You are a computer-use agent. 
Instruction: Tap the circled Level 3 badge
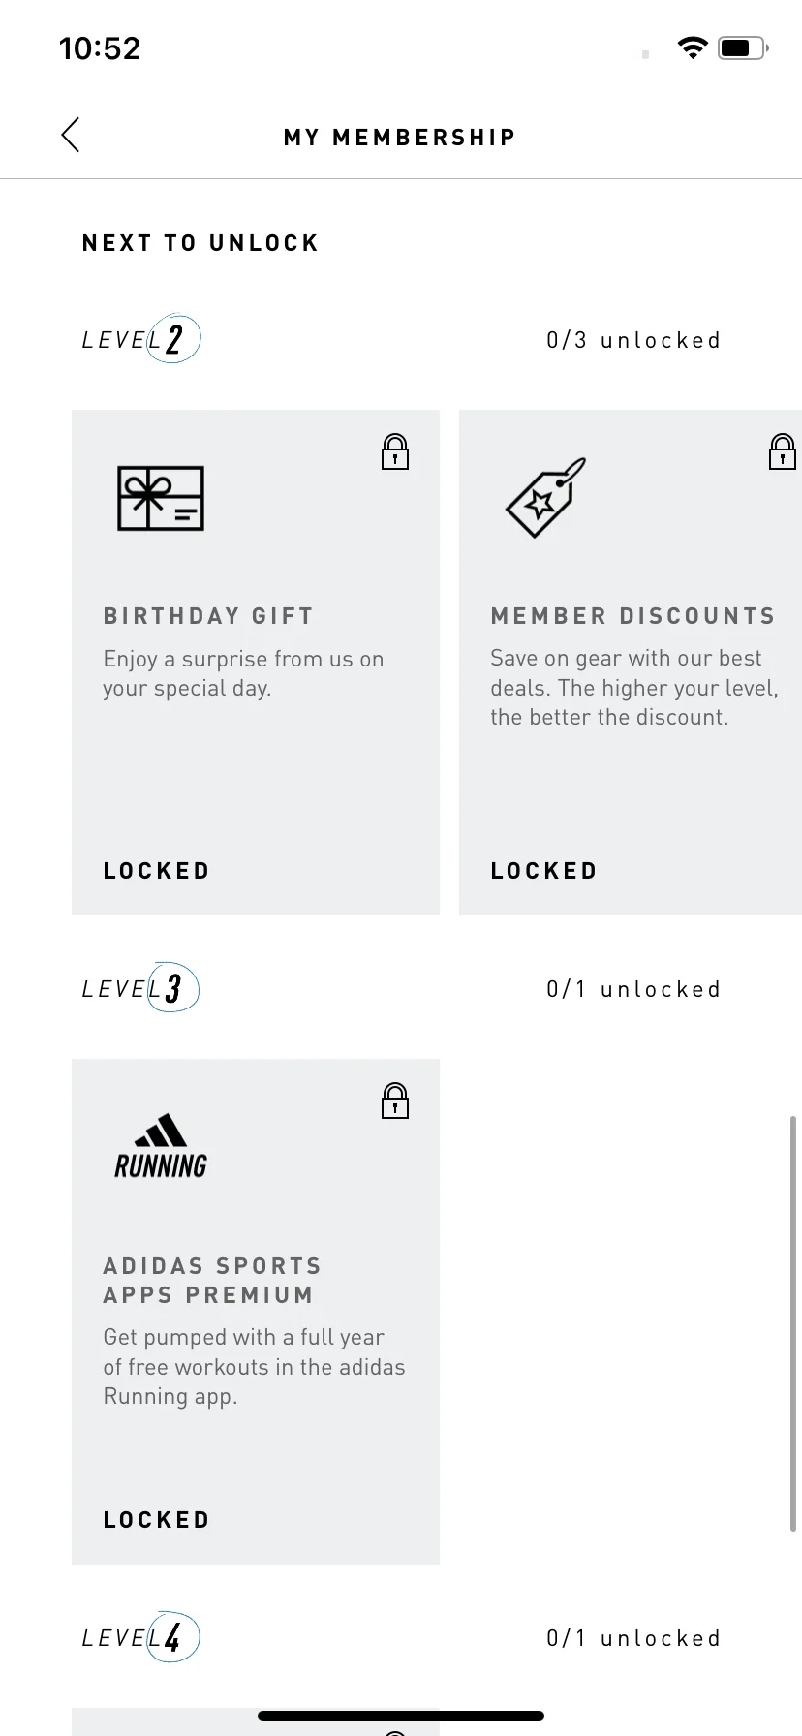tap(173, 988)
